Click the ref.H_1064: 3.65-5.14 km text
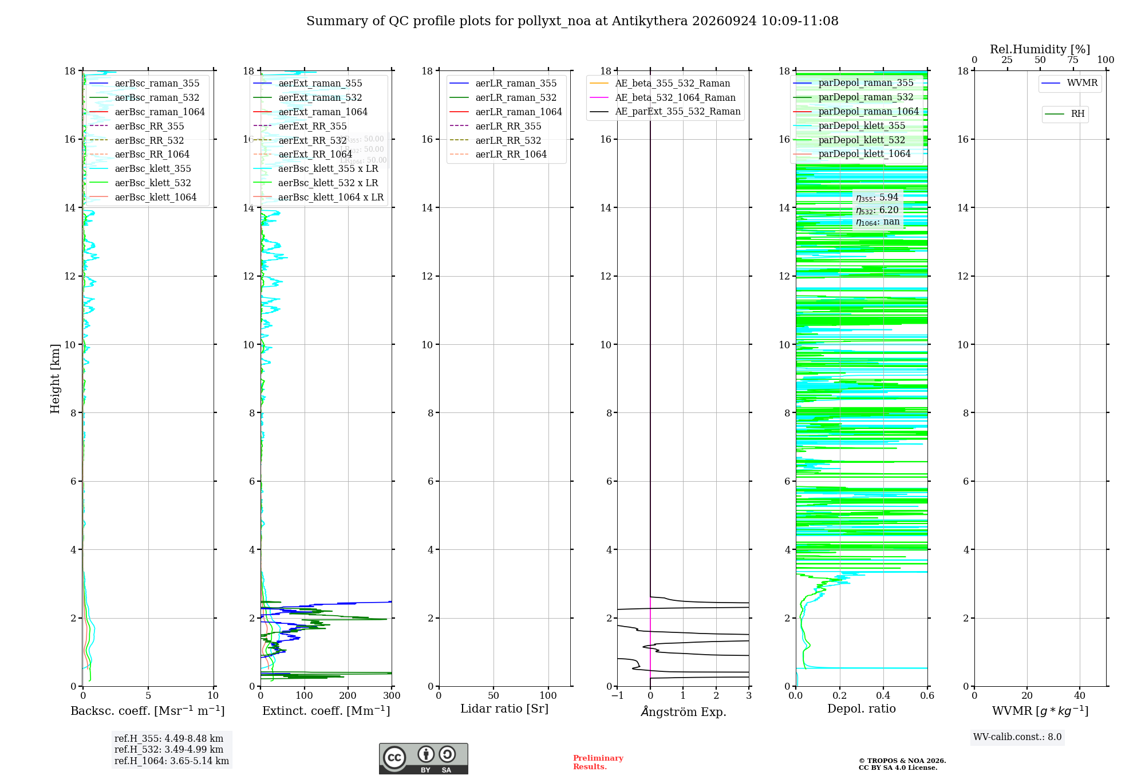 point(172,761)
